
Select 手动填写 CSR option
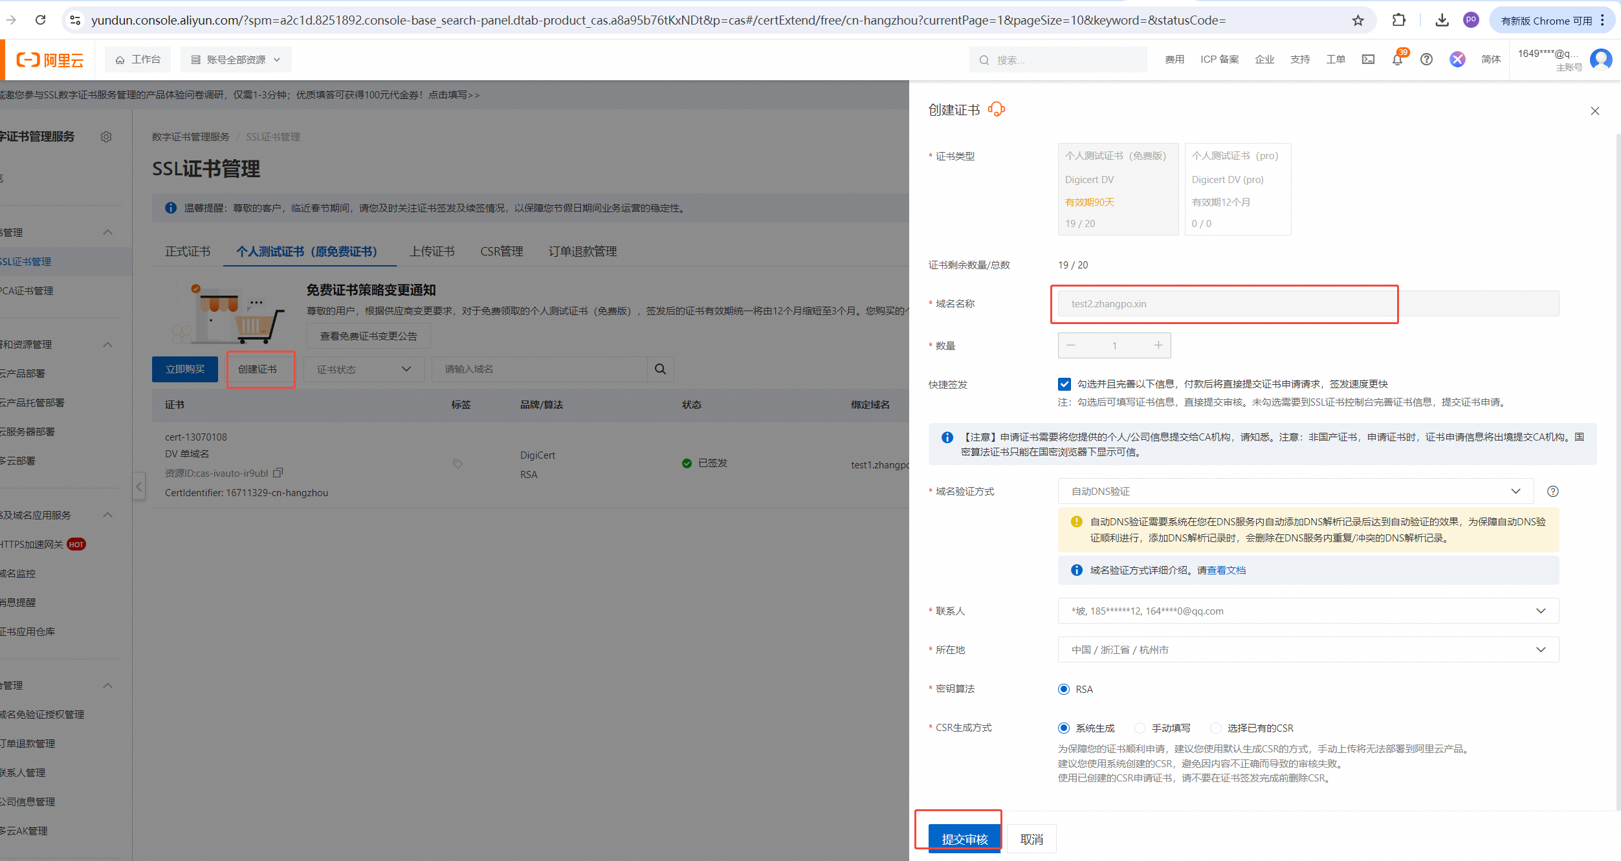tap(1140, 728)
